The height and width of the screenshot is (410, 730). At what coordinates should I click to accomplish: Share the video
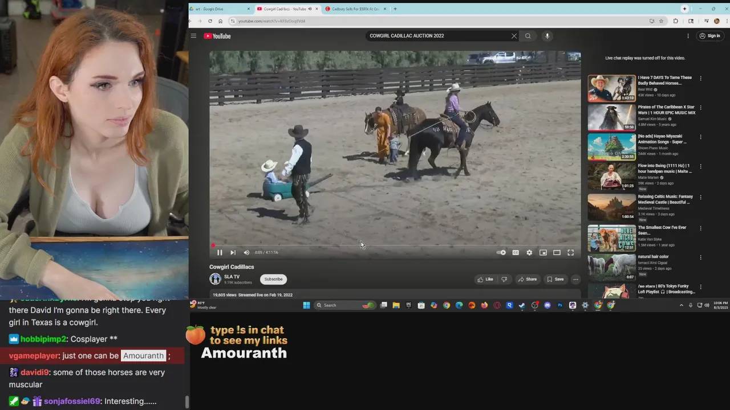(527, 279)
